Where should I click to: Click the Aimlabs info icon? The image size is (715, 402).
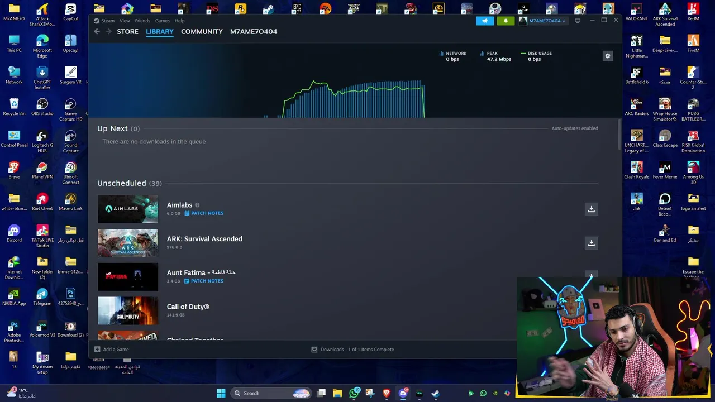point(197,205)
